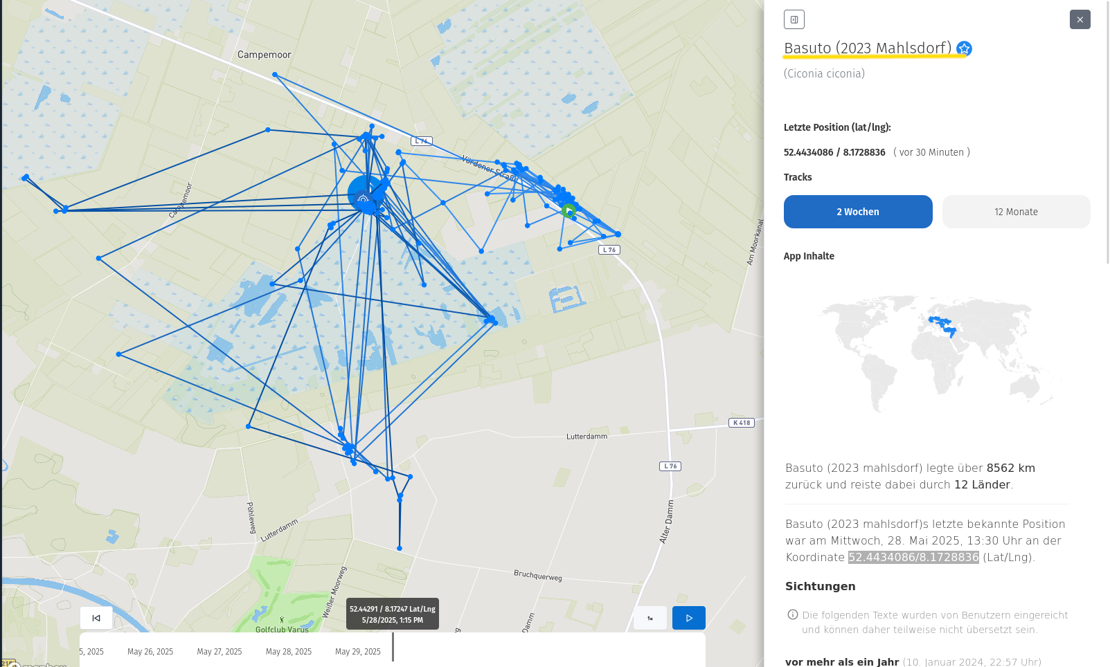Image resolution: width=1110 pixels, height=667 pixels.
Task: Click the highlighted coordinate 52.4434086/8.1728836
Action: [x=913, y=557]
